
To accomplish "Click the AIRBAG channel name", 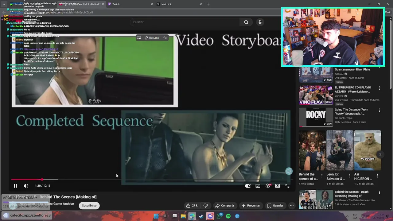I will [339, 74].
